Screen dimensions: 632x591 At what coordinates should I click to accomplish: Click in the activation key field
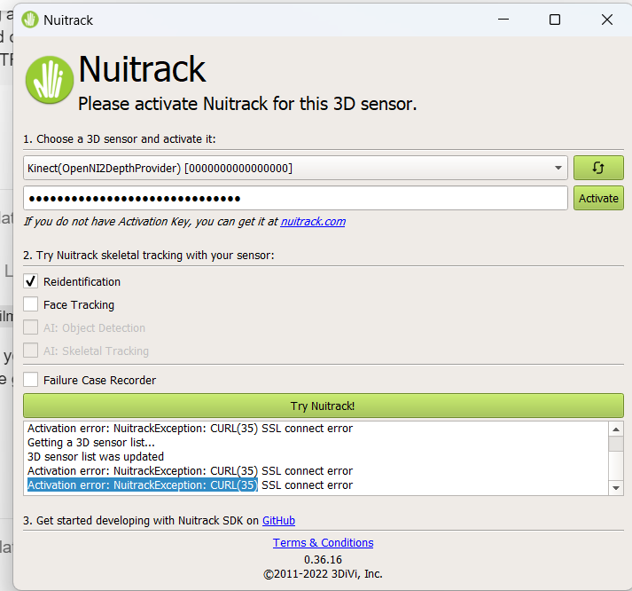click(x=295, y=198)
